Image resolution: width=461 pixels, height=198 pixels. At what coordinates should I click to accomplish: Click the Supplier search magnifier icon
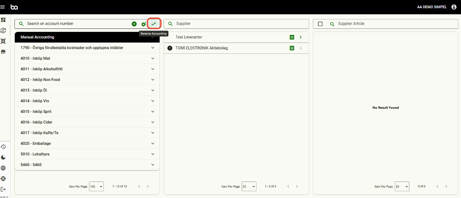pyautogui.click(x=171, y=24)
